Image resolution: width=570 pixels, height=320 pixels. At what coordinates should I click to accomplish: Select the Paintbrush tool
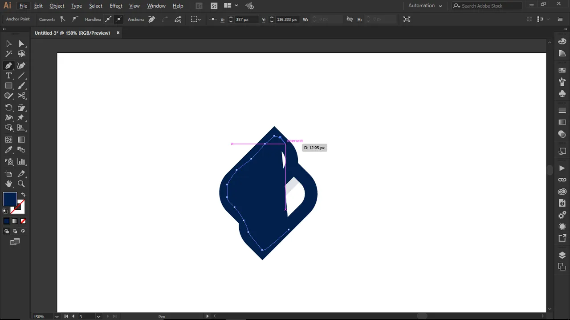click(x=21, y=86)
